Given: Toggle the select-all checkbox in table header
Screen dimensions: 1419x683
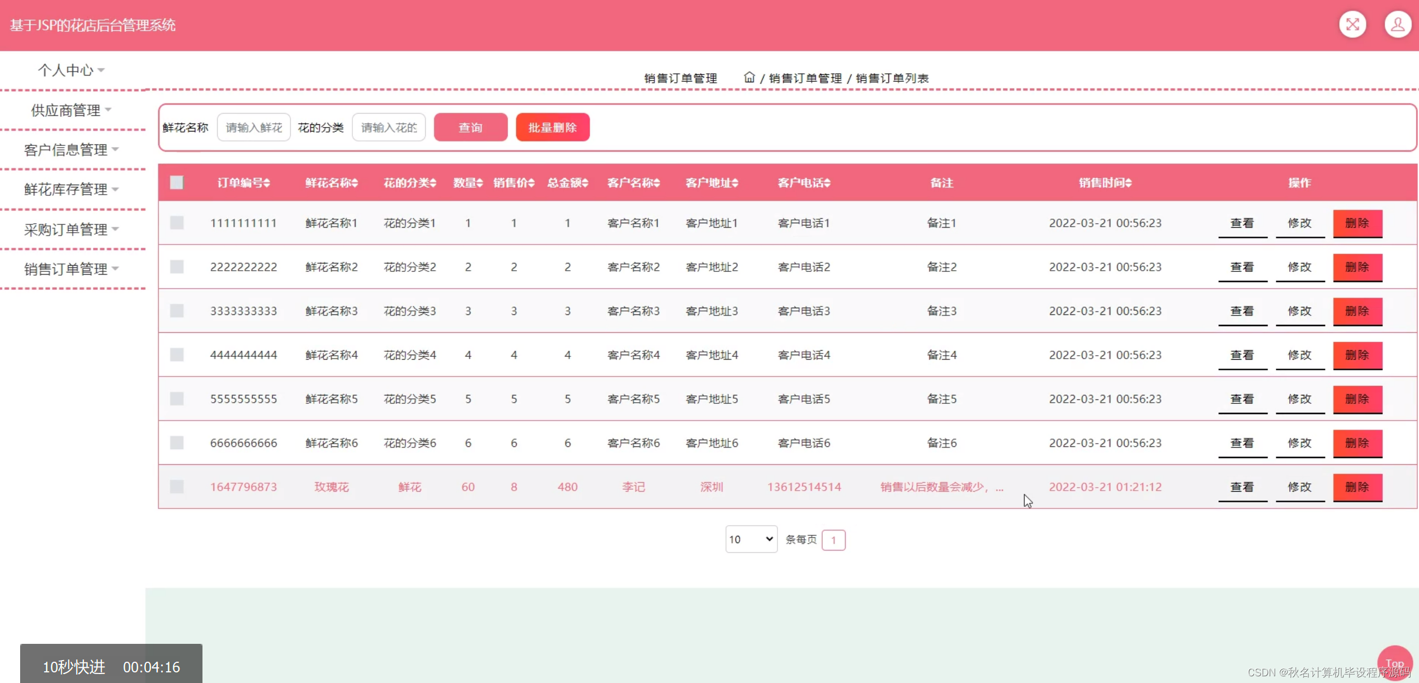Looking at the screenshot, I should tap(177, 182).
